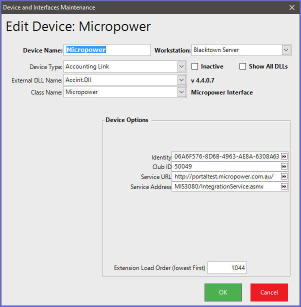Tick the Inactive checkbox
301x307 pixels.
coord(194,66)
